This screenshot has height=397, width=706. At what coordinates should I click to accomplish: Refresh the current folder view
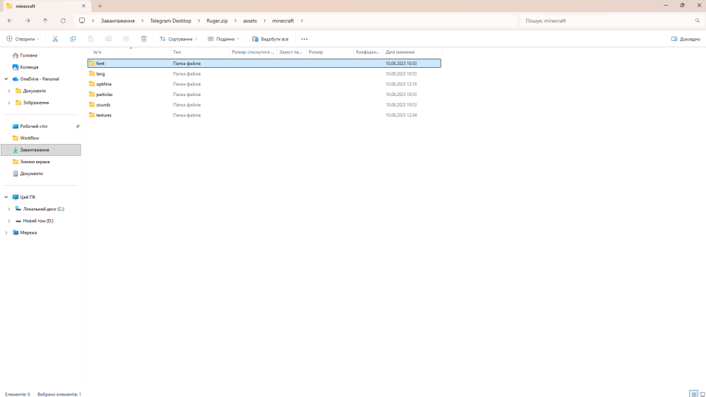point(63,20)
